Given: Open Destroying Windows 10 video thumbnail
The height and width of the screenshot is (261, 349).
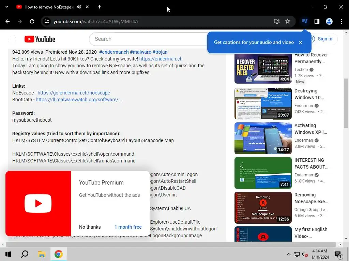Looking at the screenshot, I should click(263, 103).
